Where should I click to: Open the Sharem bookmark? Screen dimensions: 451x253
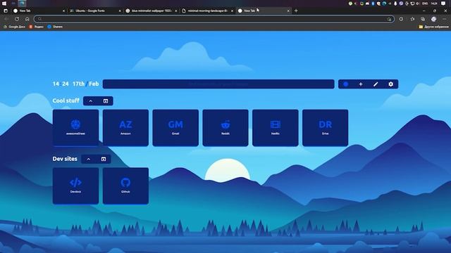(x=55, y=27)
